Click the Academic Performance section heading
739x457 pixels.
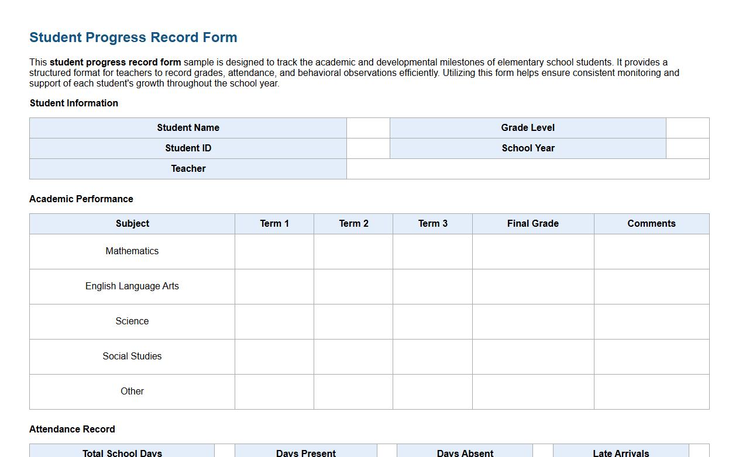click(x=81, y=199)
